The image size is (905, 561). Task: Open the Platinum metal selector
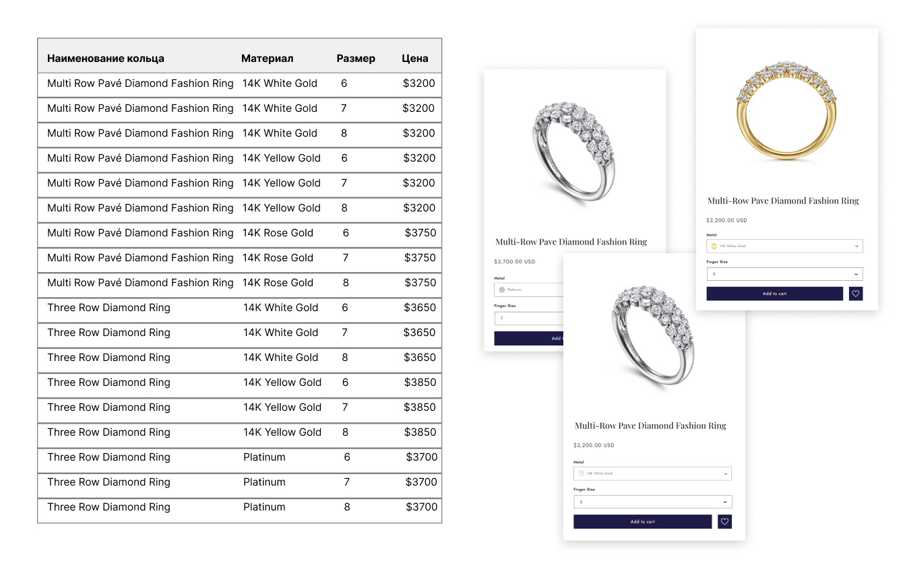tap(529, 290)
